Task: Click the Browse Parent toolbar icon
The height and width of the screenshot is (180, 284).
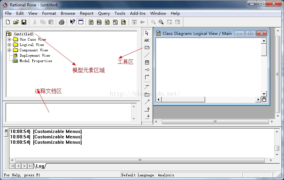Action: click(x=134, y=22)
